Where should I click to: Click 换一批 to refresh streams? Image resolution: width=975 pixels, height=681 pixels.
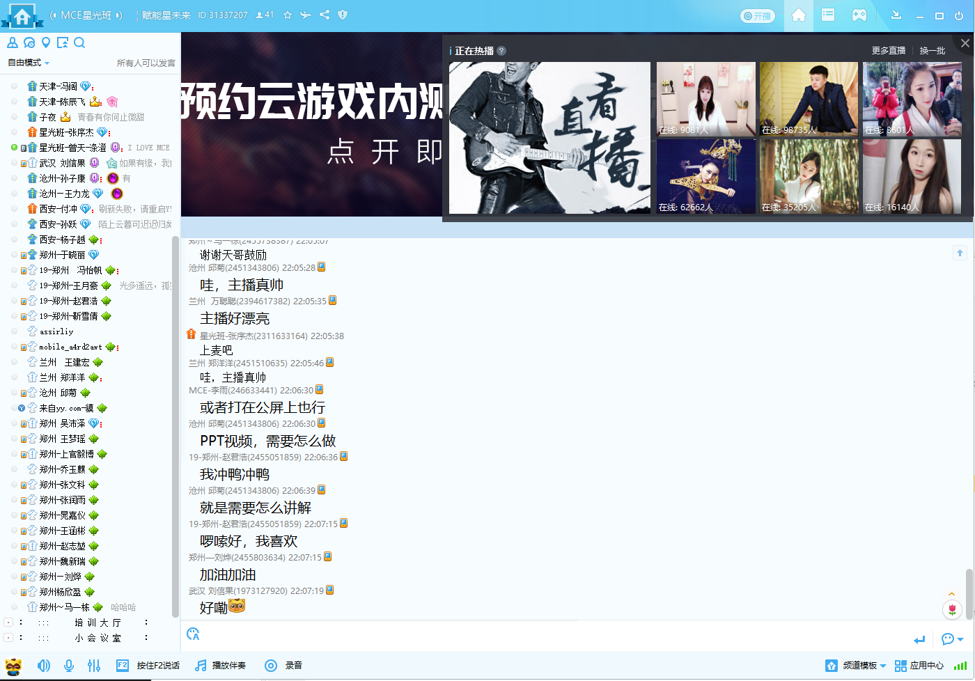[x=933, y=51]
